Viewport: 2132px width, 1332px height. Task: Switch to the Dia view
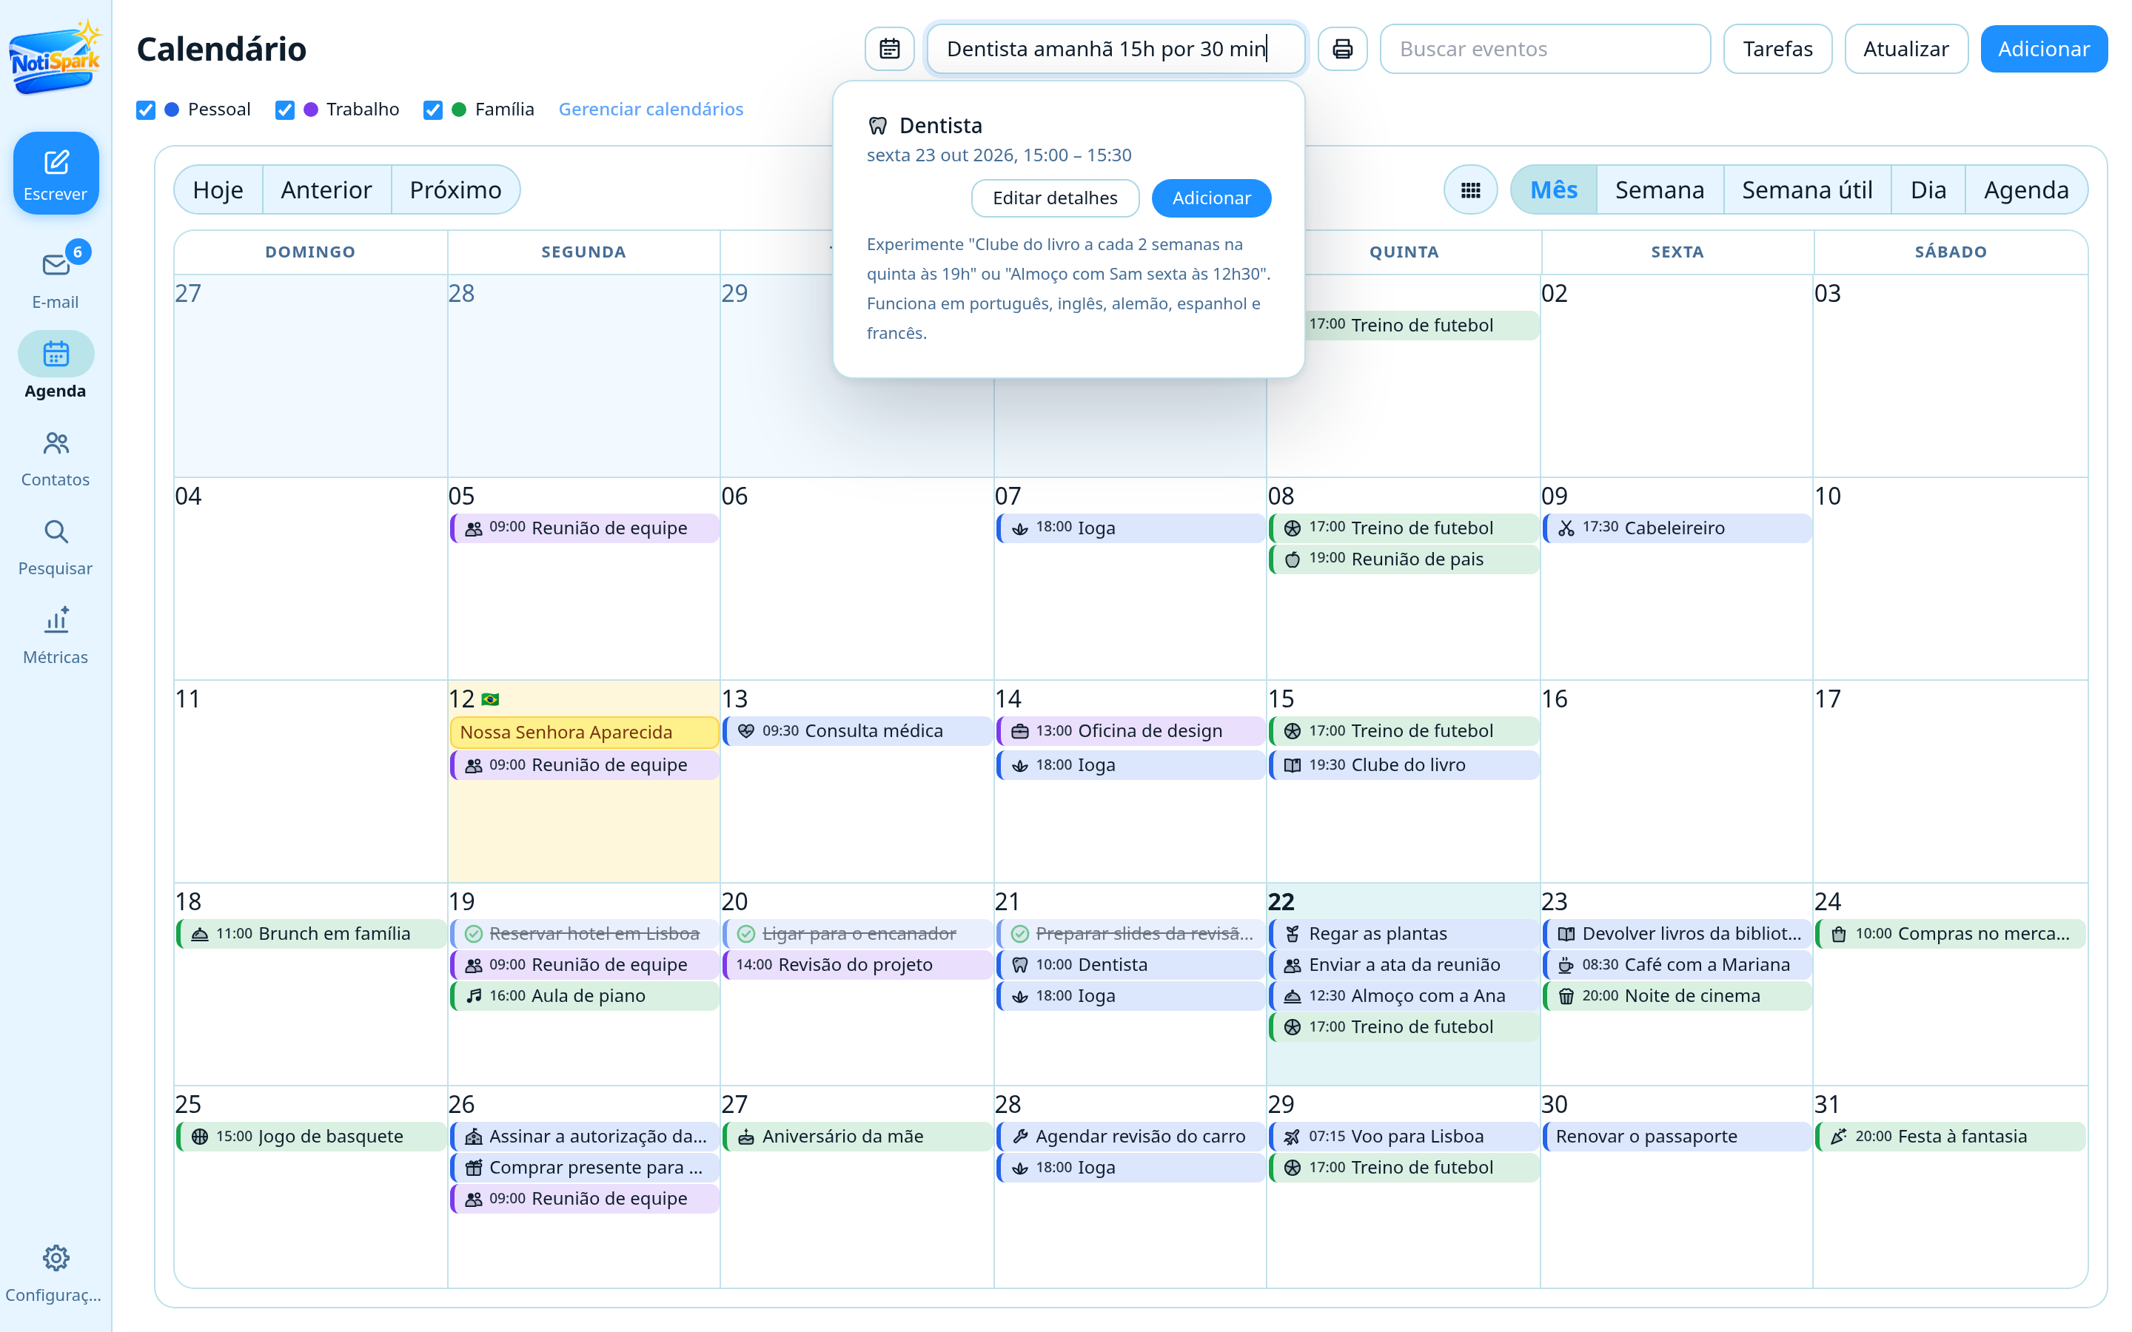pyautogui.click(x=1928, y=189)
